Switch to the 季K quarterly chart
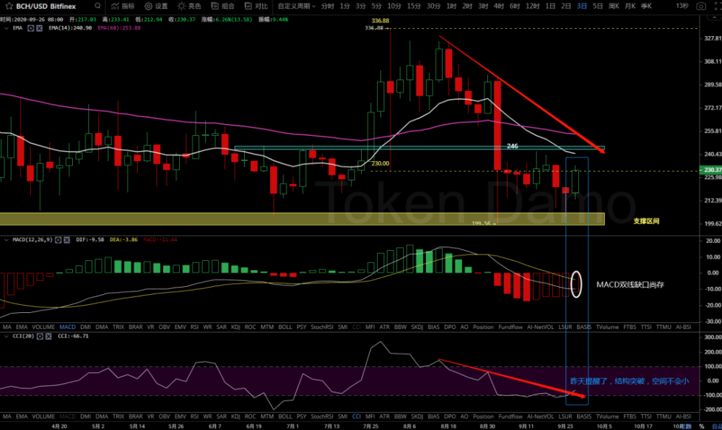This screenshot has height=430, width=722. point(646,6)
